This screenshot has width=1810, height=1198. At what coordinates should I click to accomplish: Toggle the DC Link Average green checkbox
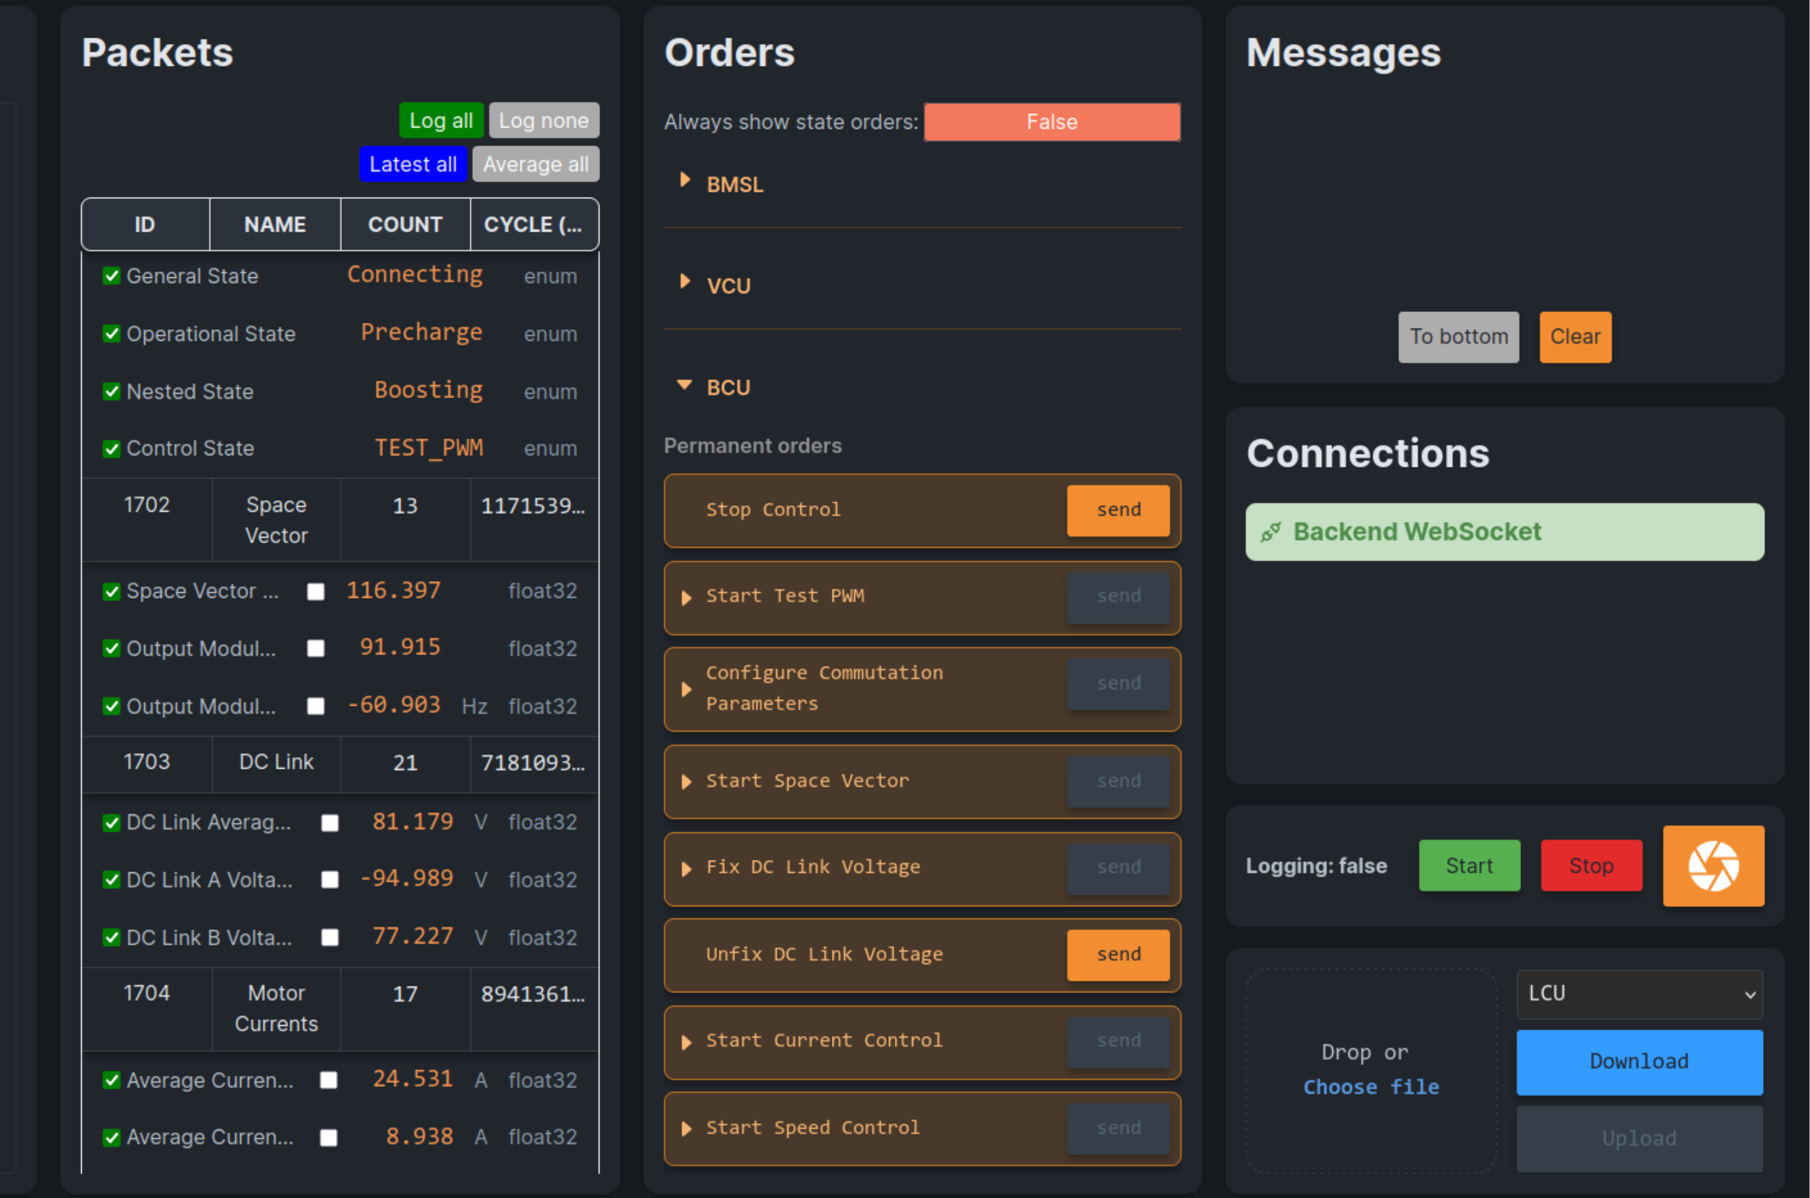coord(111,823)
